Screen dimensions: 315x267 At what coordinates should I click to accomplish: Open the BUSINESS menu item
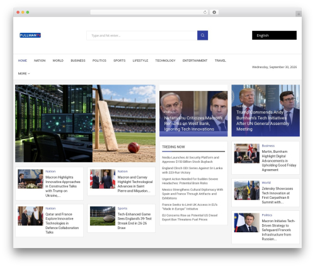point(78,61)
